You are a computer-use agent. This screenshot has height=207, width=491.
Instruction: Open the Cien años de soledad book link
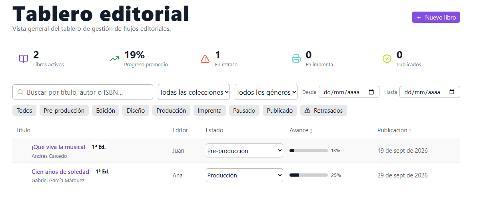60,171
